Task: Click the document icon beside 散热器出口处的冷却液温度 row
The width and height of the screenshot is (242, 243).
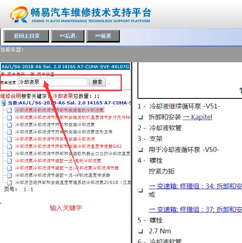Action: point(10,153)
